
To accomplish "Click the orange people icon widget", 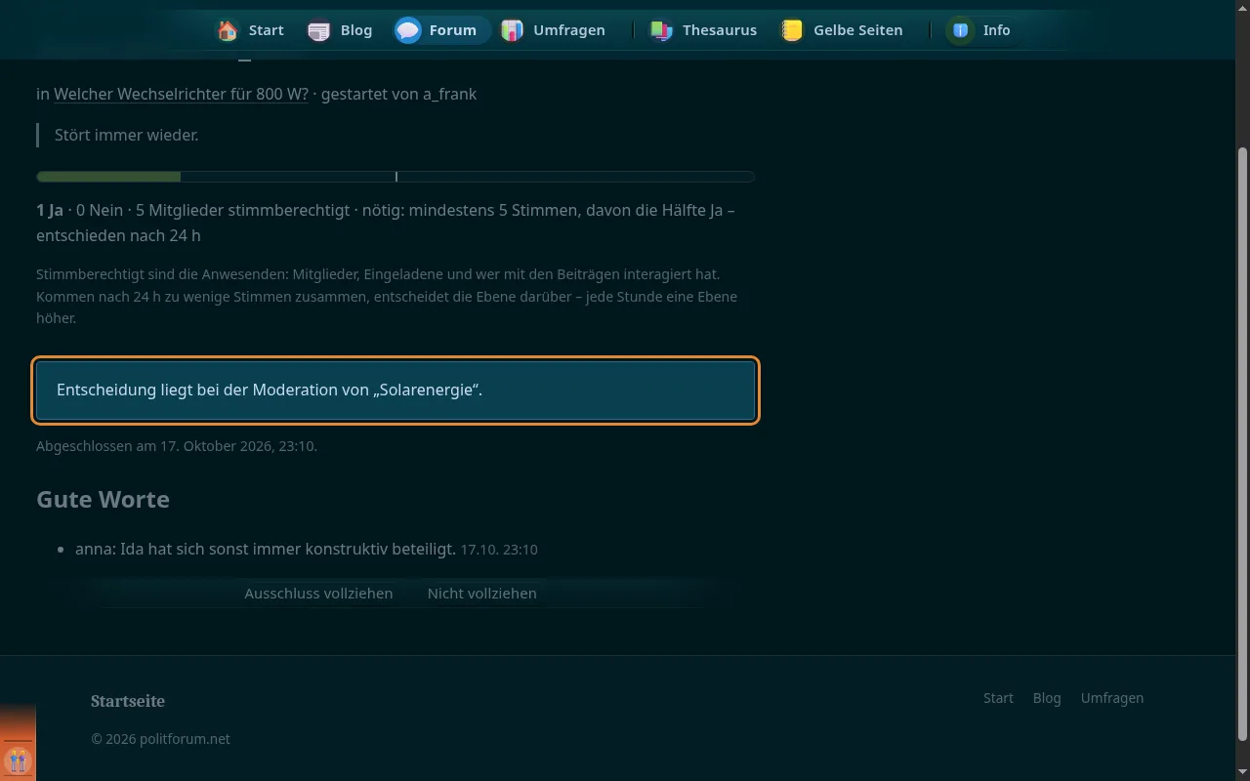I will tap(18, 760).
